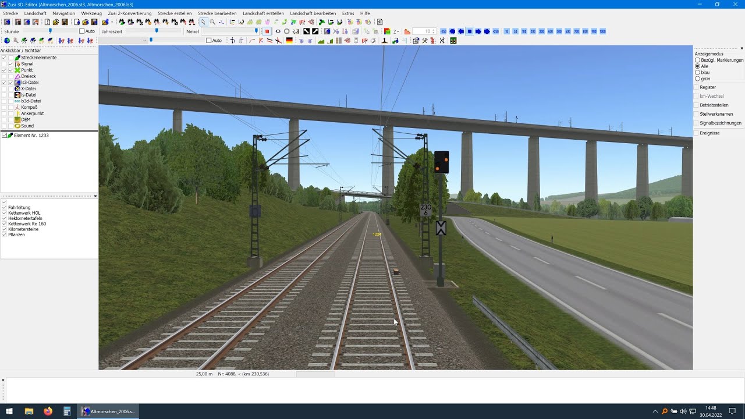Enable the Register checkbox

pos(696,87)
